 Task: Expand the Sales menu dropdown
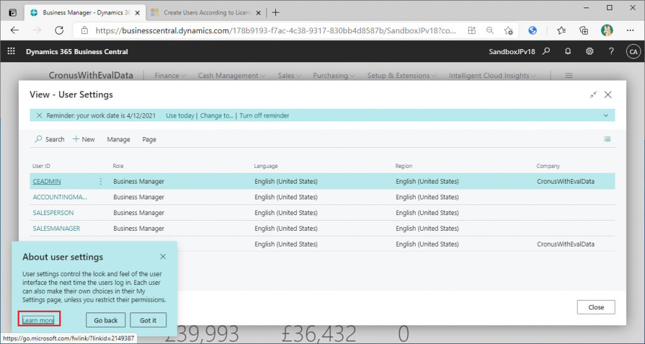pos(289,75)
